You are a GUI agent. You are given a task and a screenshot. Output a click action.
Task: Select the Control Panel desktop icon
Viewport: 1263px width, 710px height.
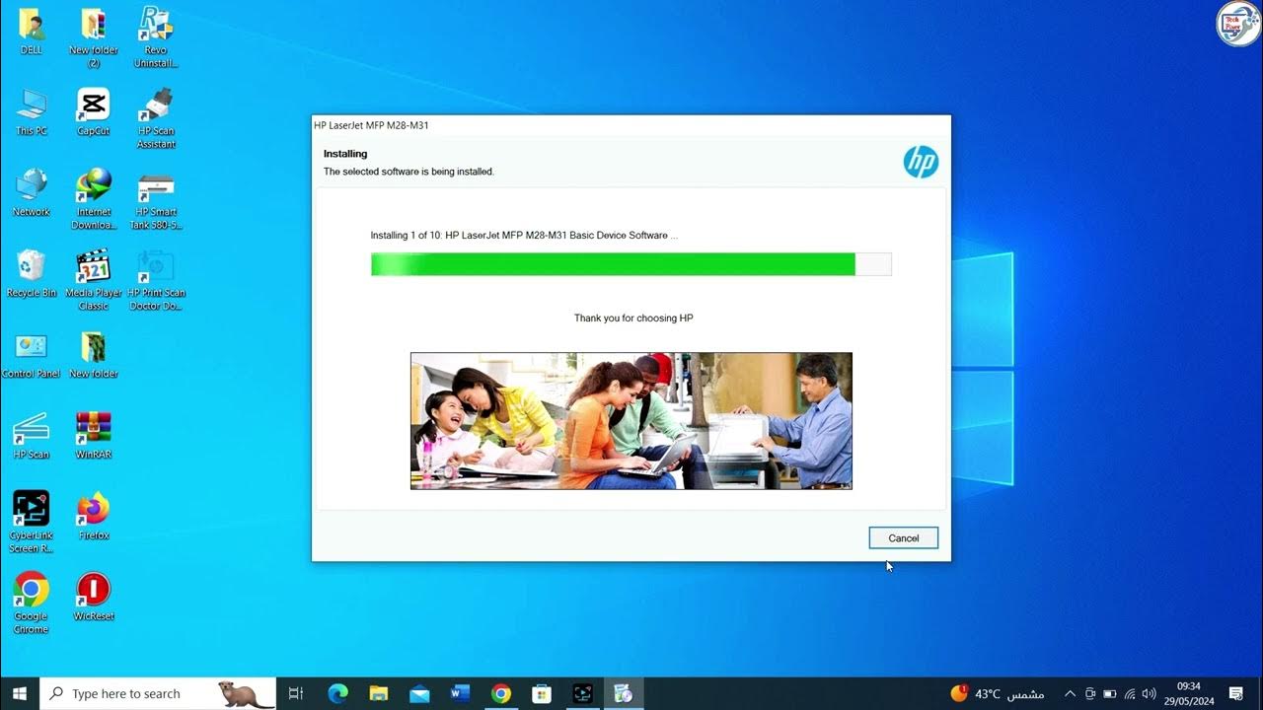[32, 355]
